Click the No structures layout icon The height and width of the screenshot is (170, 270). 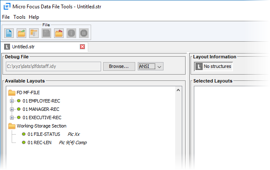[x=199, y=66]
